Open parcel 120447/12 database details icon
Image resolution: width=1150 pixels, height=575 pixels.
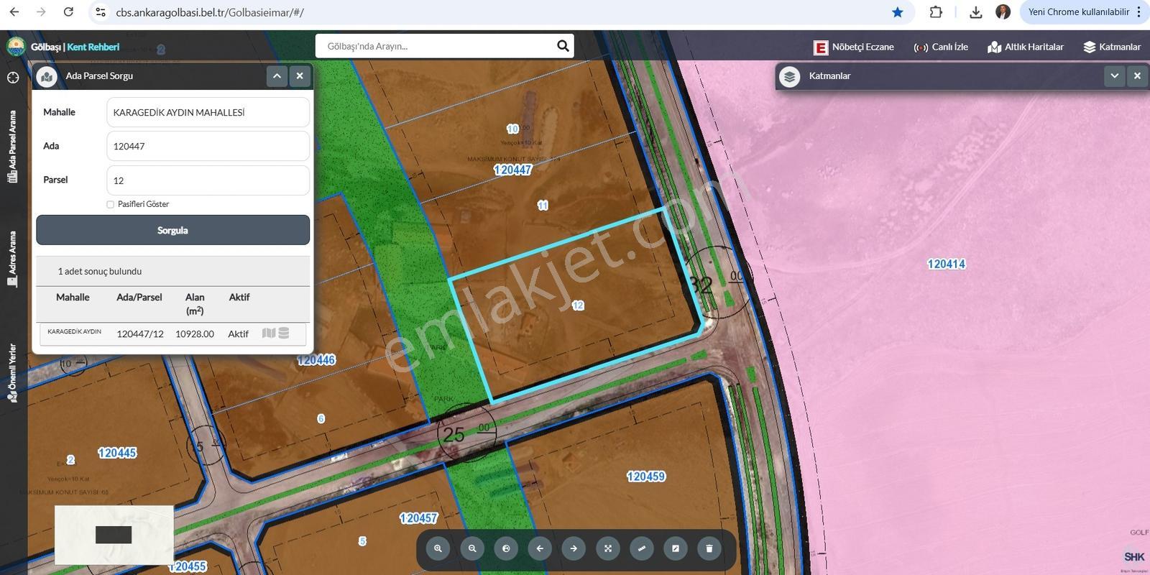click(284, 333)
